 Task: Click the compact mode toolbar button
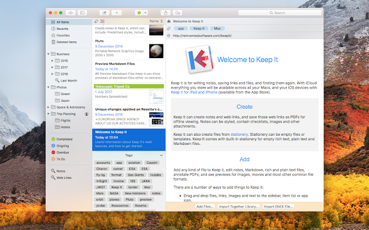pyautogui.click(x=70, y=13)
